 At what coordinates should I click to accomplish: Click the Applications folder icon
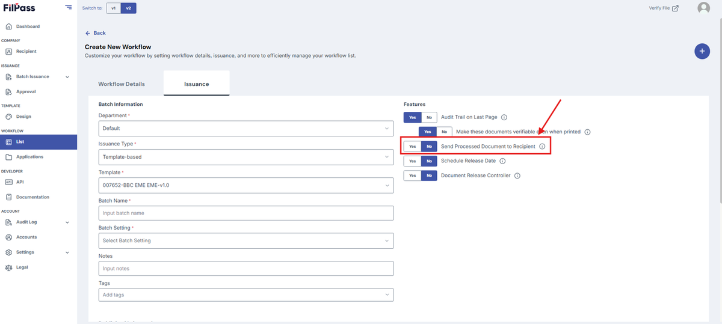[x=9, y=157]
